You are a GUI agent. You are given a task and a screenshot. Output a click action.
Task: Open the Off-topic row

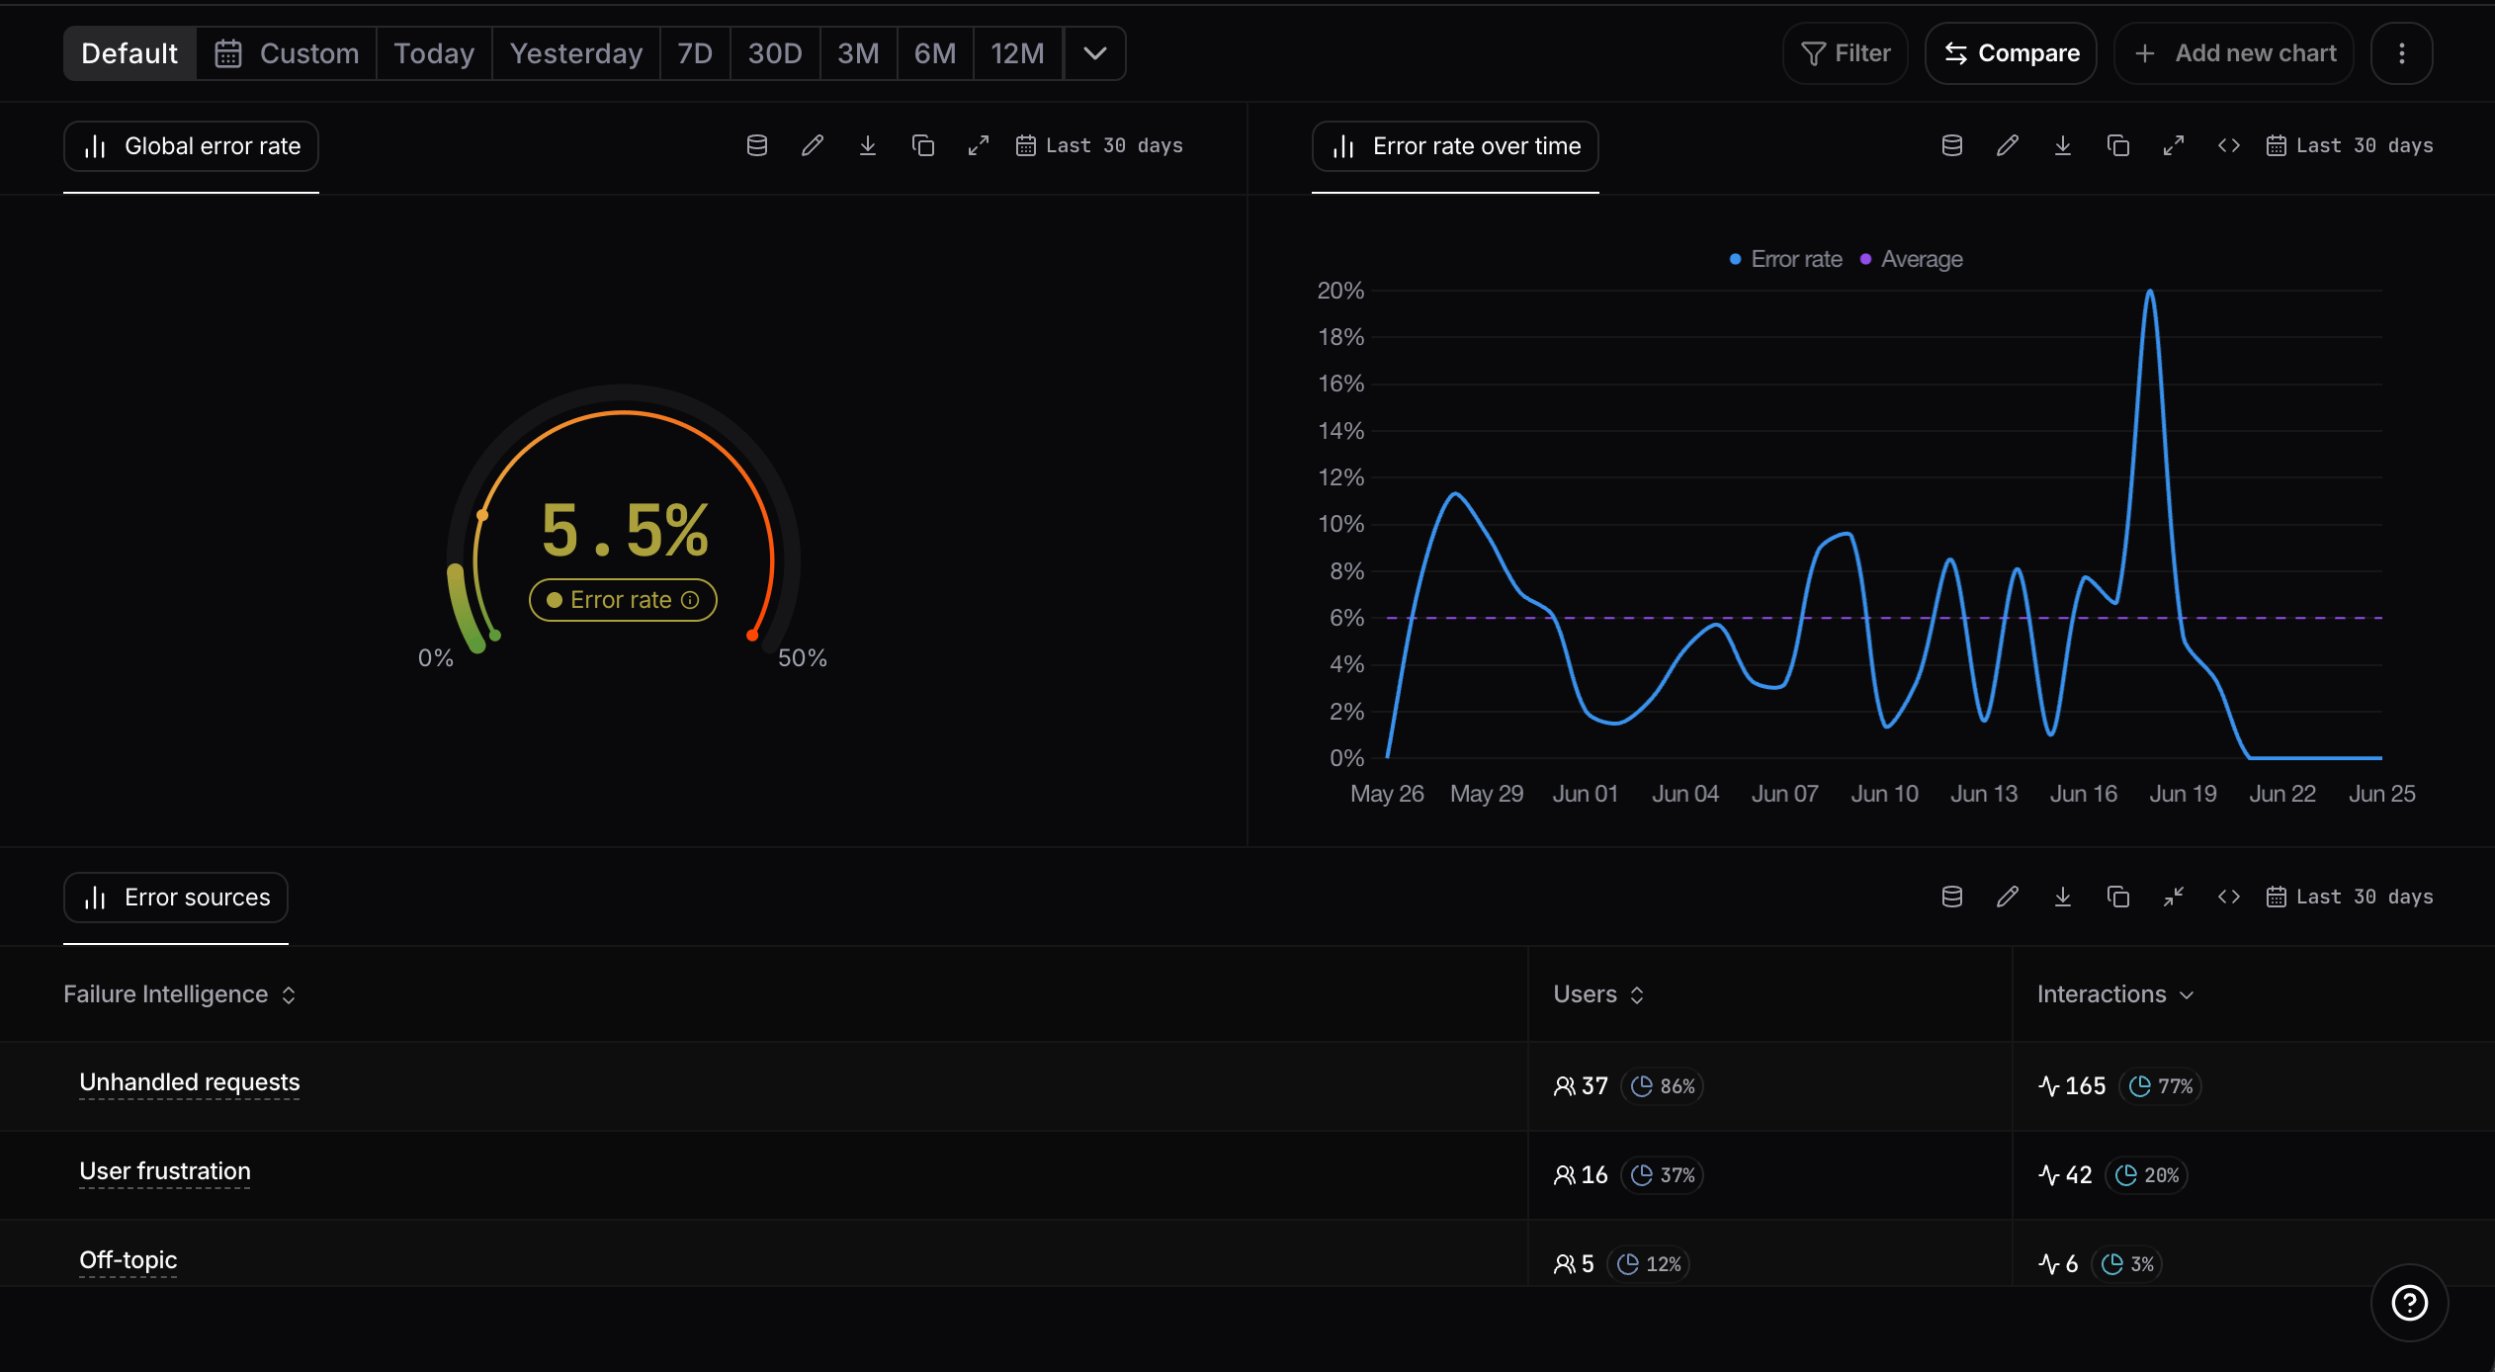(1247, 1253)
